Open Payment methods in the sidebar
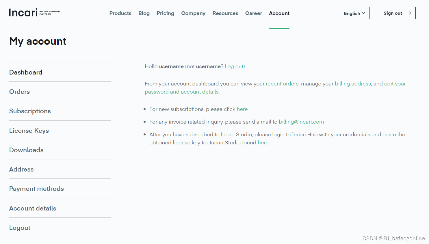 point(60,189)
